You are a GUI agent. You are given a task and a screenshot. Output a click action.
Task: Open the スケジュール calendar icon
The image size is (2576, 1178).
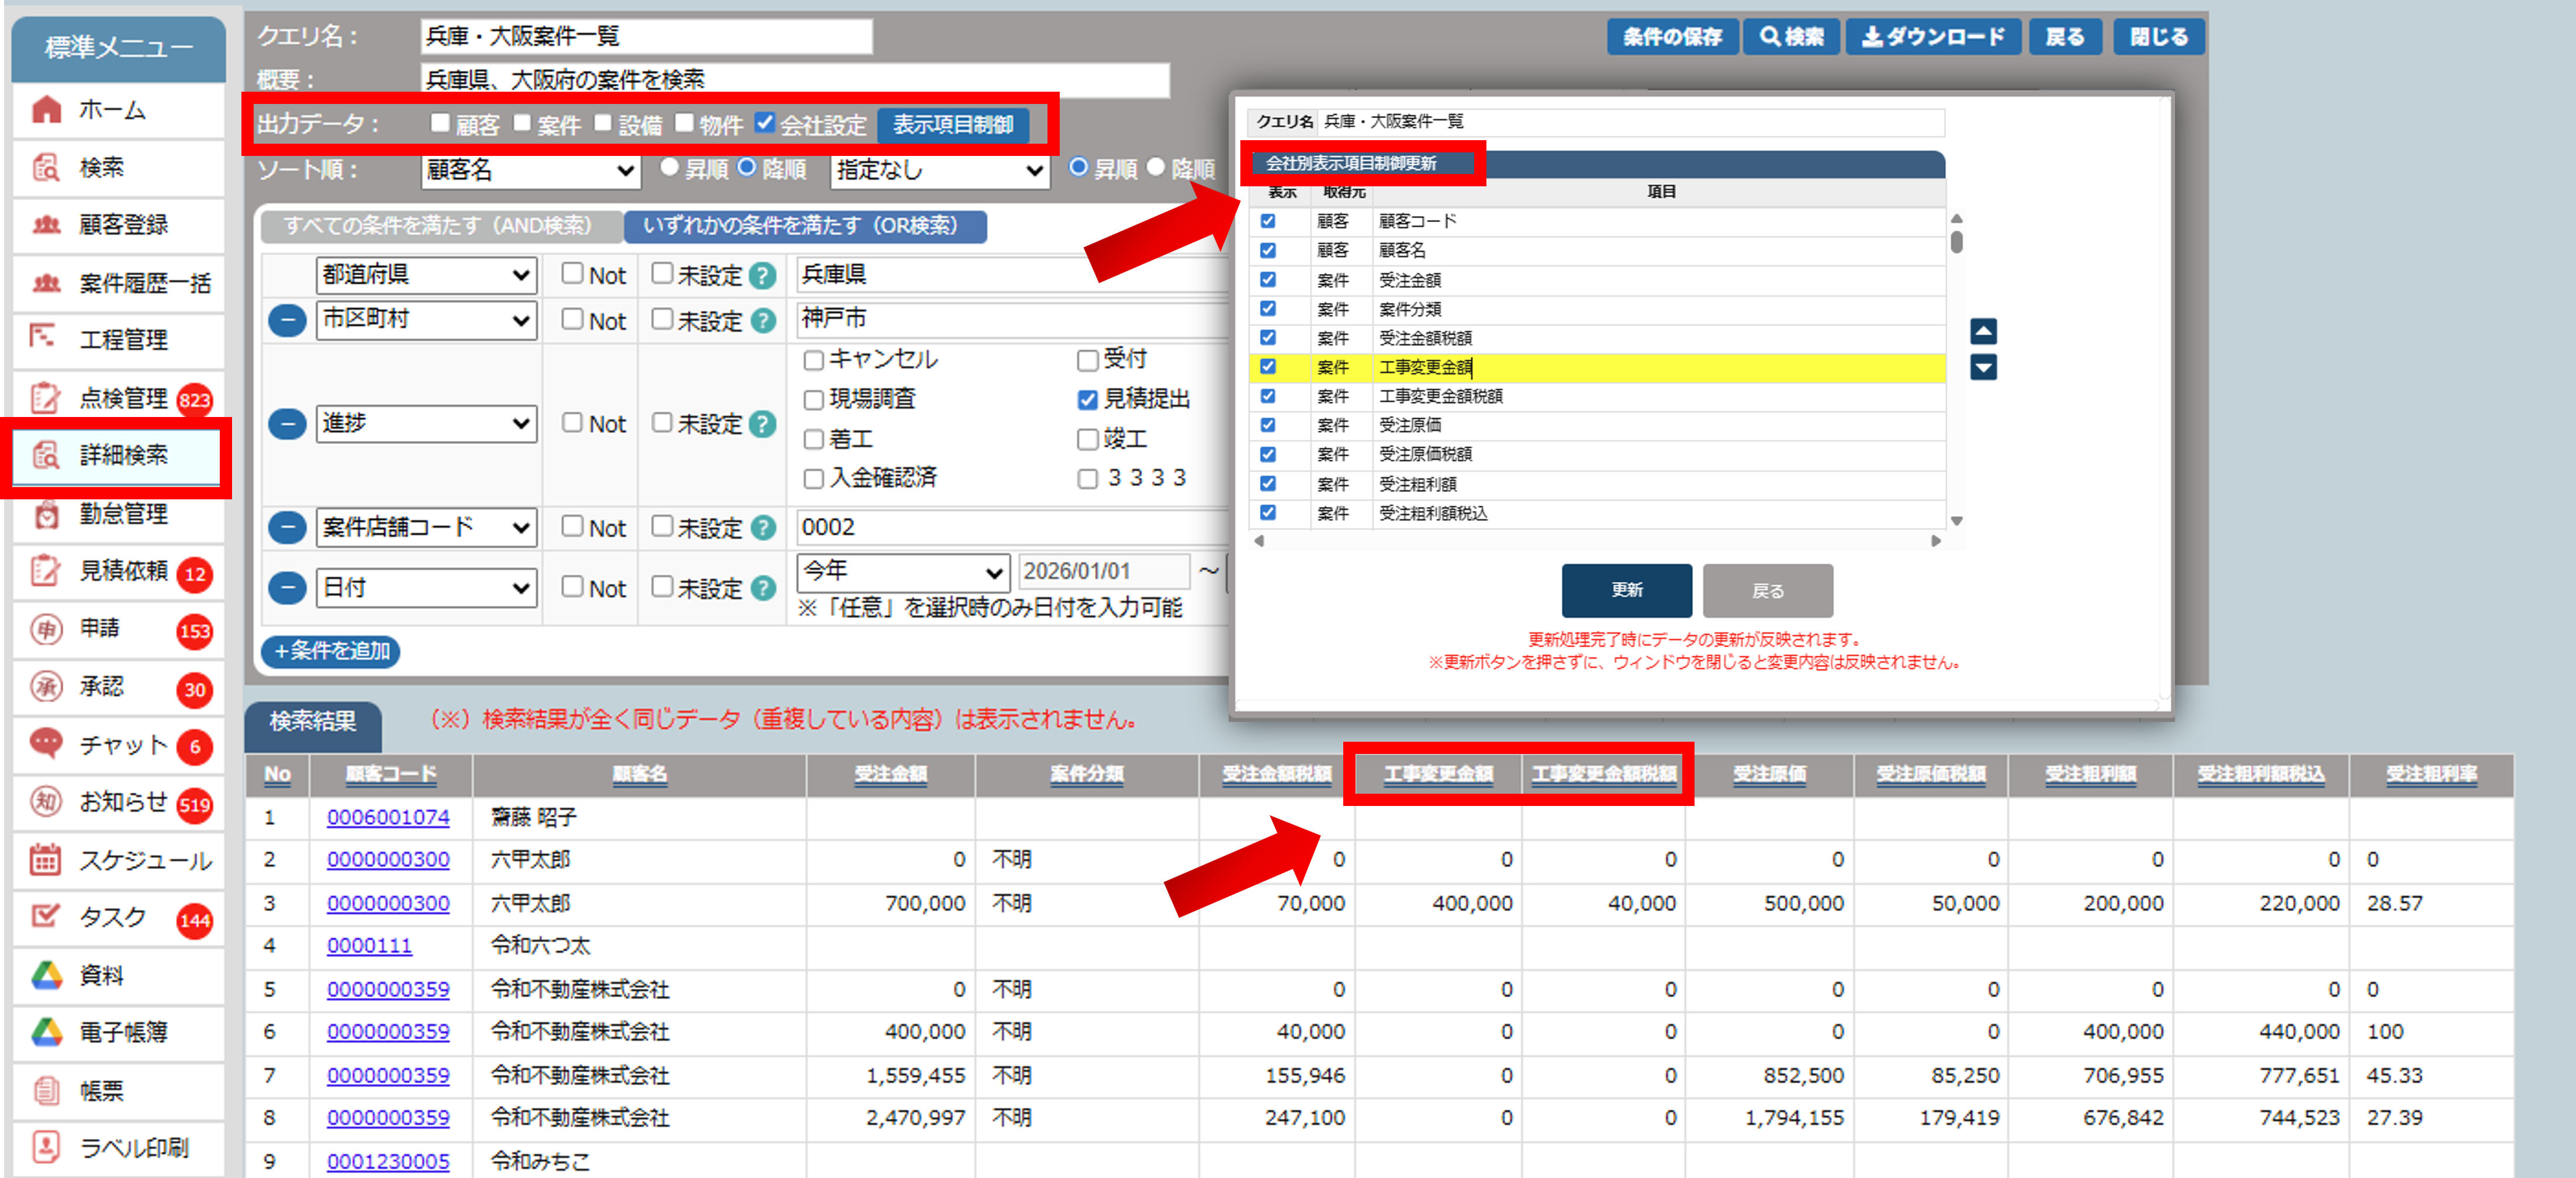[46, 859]
